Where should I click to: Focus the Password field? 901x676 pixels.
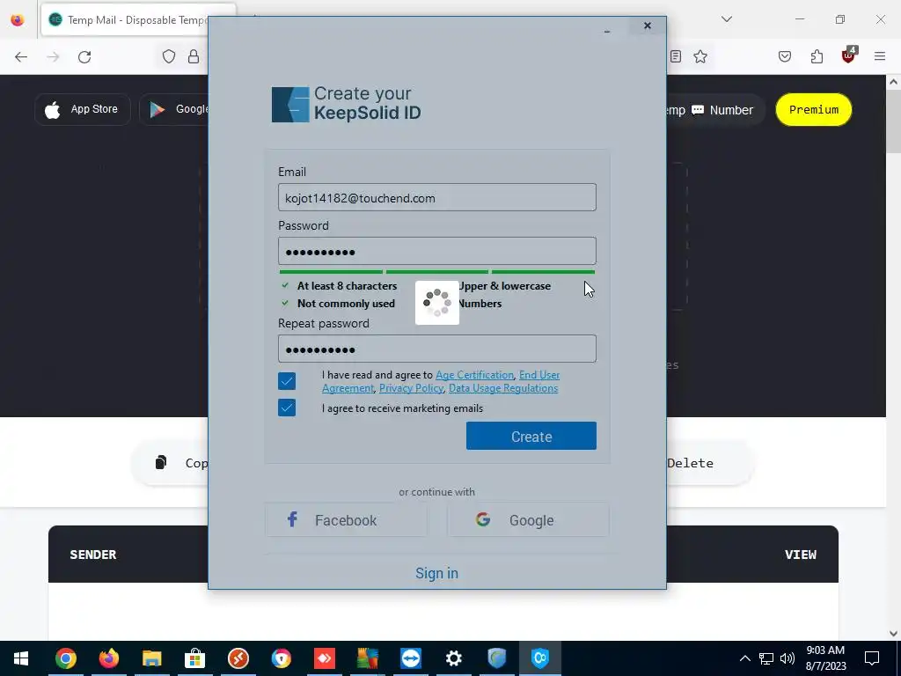click(x=436, y=251)
